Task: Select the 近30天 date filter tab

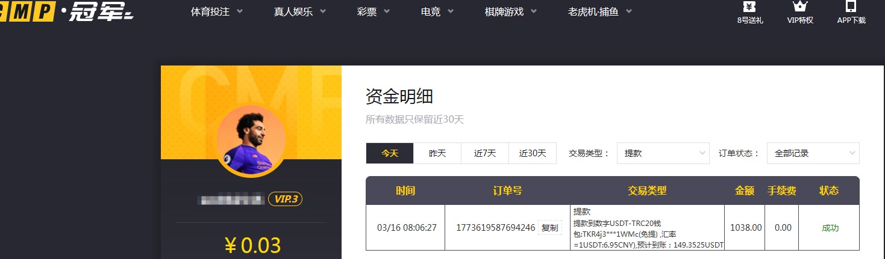Action: 533,153
